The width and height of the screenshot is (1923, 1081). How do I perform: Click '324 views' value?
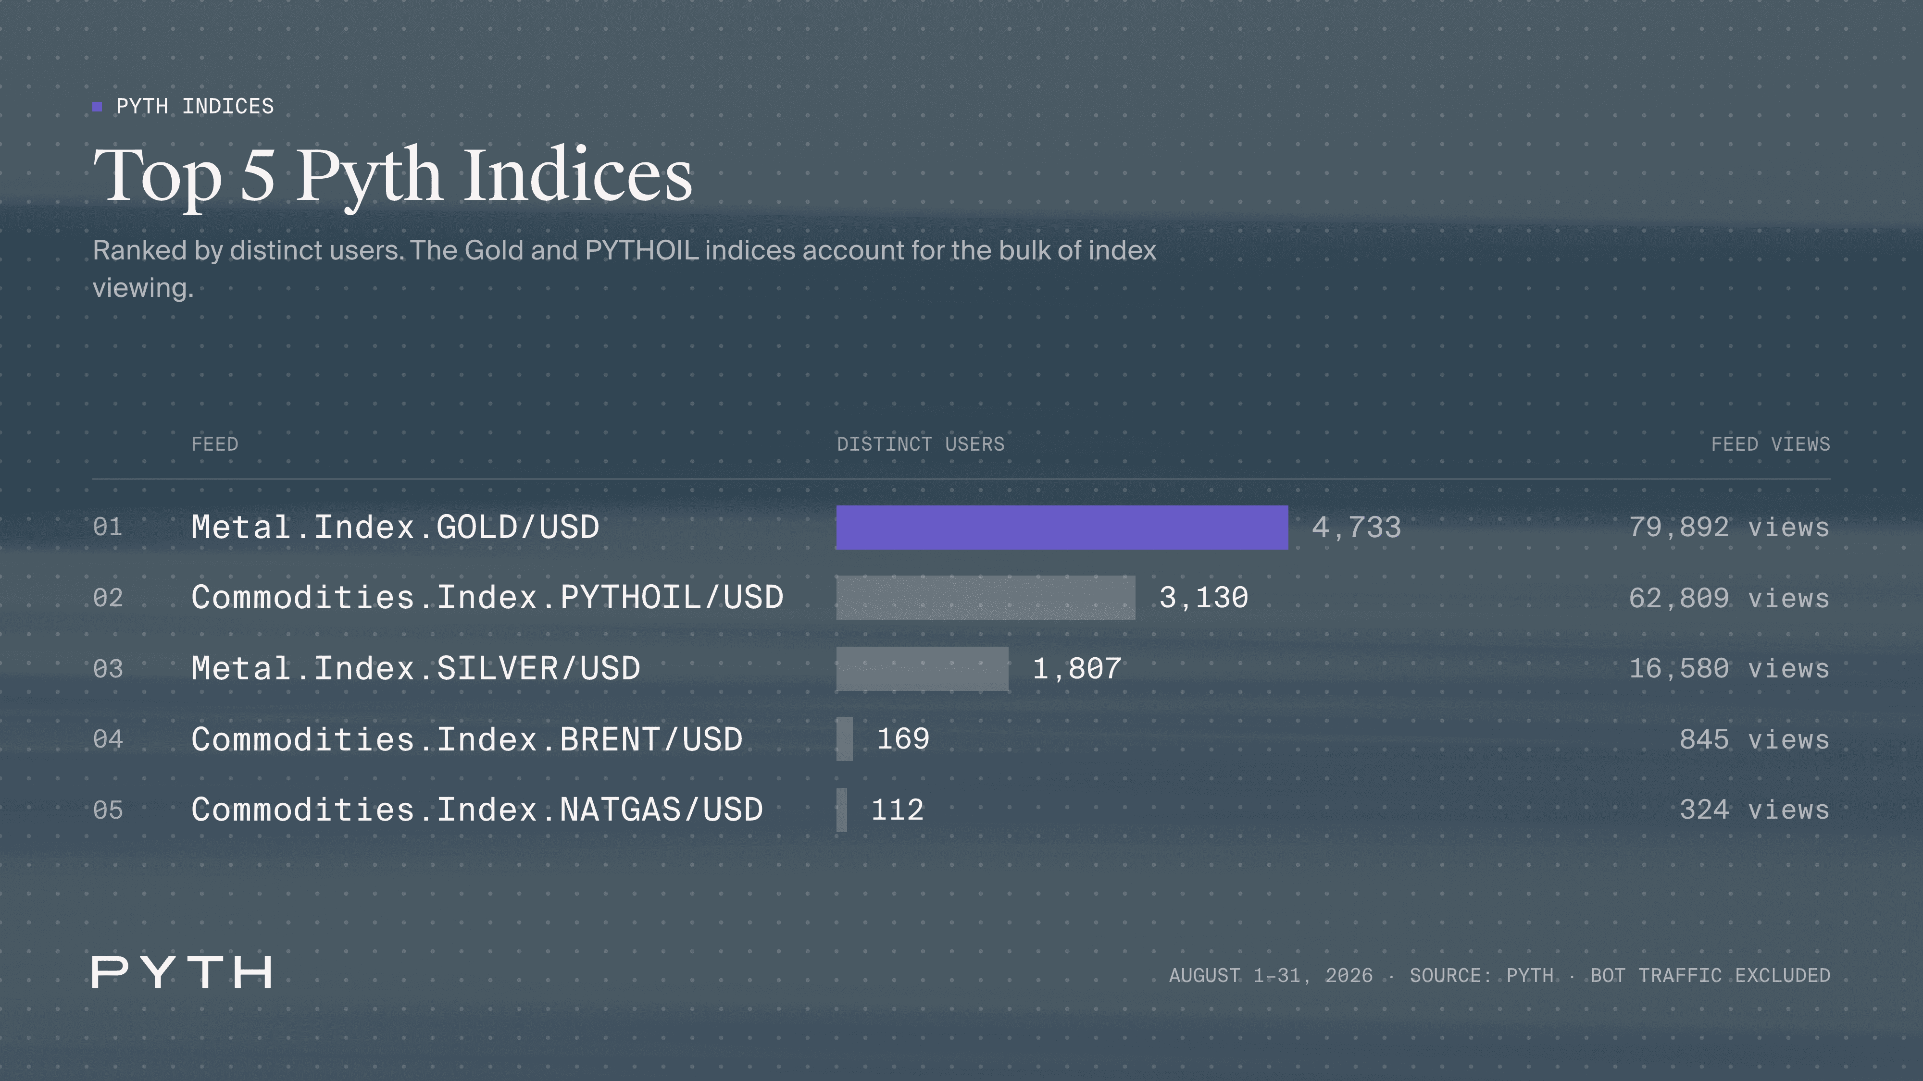pos(1755,810)
